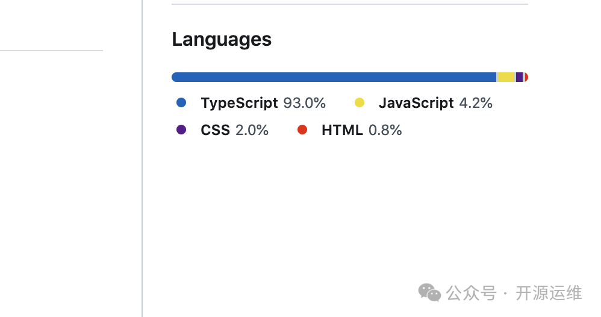601x317 pixels.
Task: Click the WeChat logo icon
Action: [430, 293]
